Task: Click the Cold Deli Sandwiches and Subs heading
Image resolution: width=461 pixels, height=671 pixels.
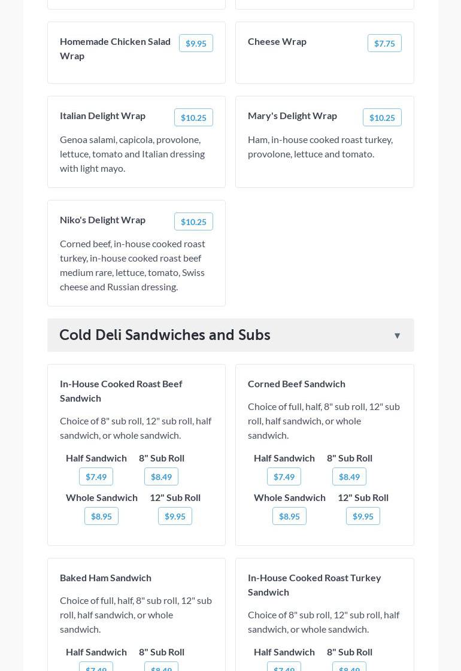Action: point(165,335)
